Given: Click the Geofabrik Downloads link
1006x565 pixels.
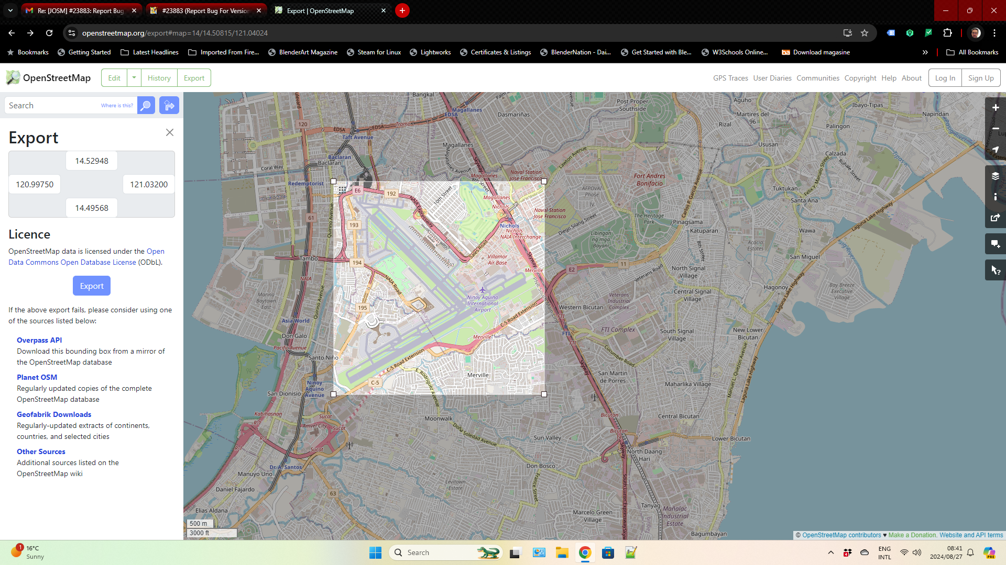Looking at the screenshot, I should 54,414.
